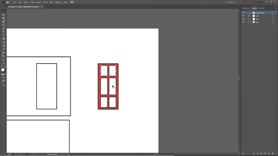
Task: Expand the floor layer
Action: pos(250,19)
